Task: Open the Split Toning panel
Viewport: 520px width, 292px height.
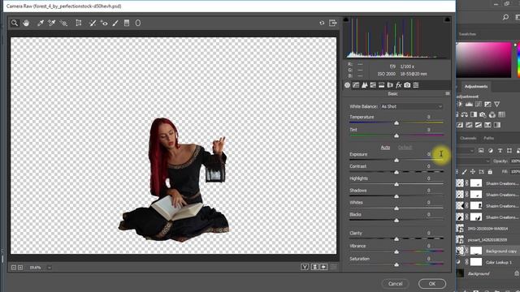Action: pos(381,85)
